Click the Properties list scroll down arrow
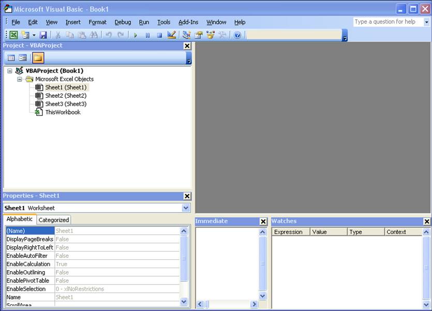Image resolution: width=432 pixels, height=311 pixels. coord(184,302)
